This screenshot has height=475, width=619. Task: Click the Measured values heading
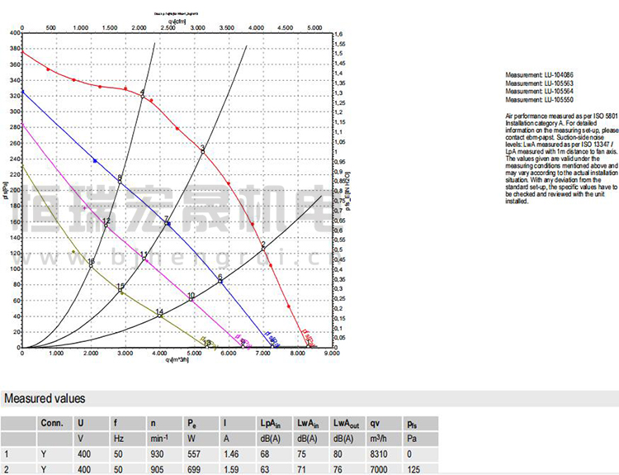click(x=45, y=398)
